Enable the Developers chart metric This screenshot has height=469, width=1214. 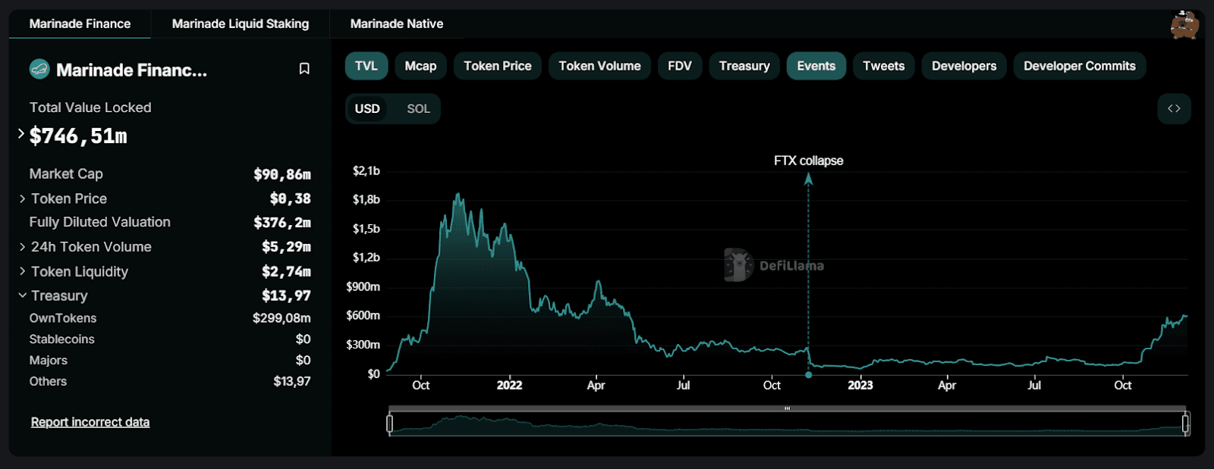(964, 66)
